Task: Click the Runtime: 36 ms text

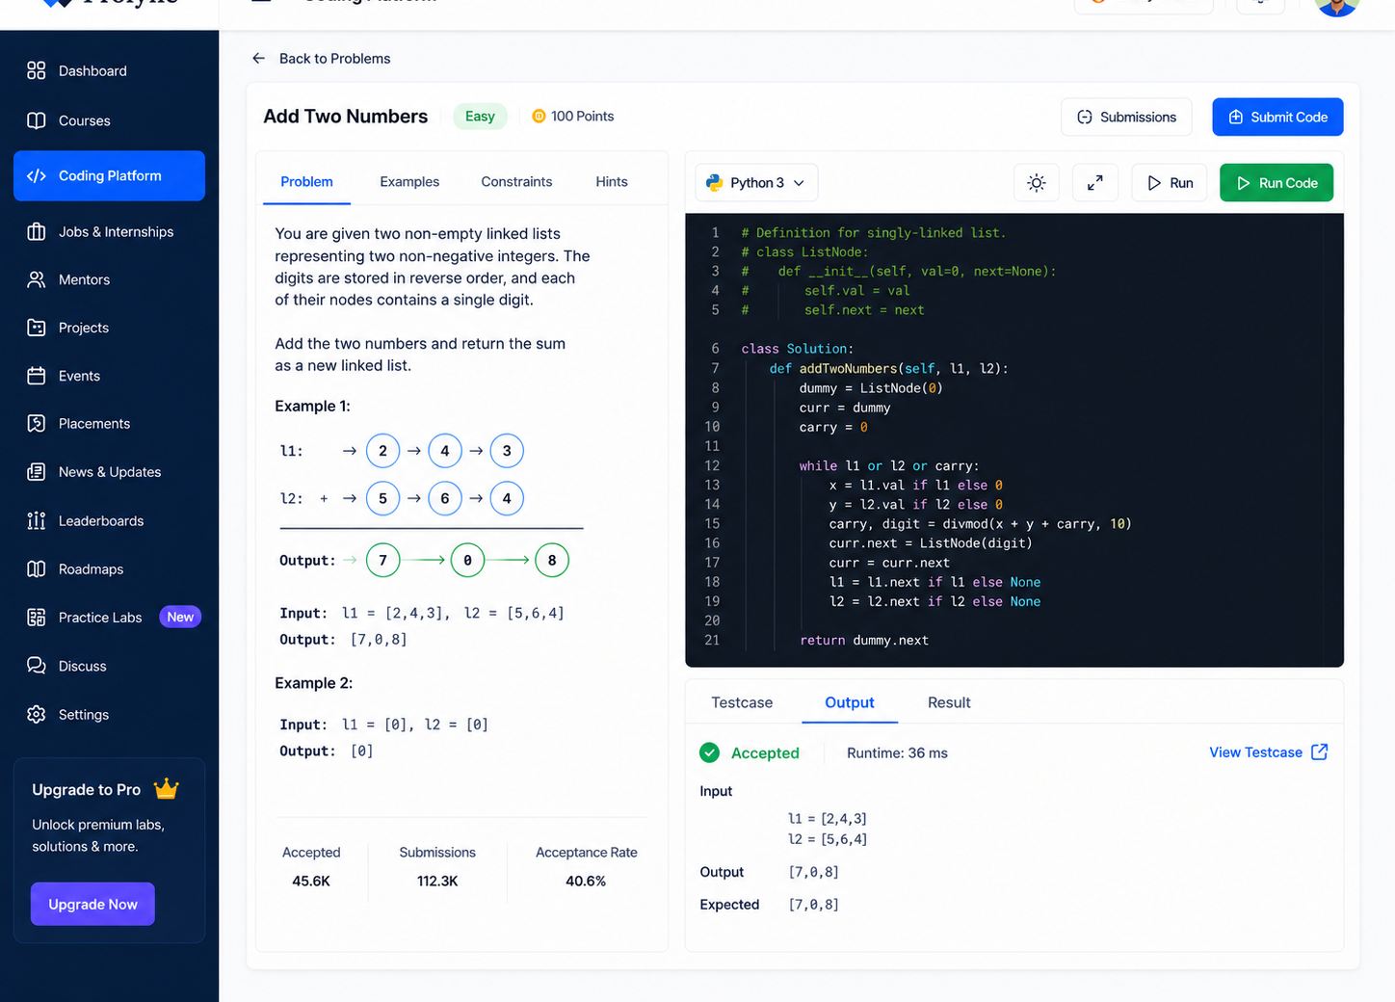Action: pyautogui.click(x=897, y=753)
